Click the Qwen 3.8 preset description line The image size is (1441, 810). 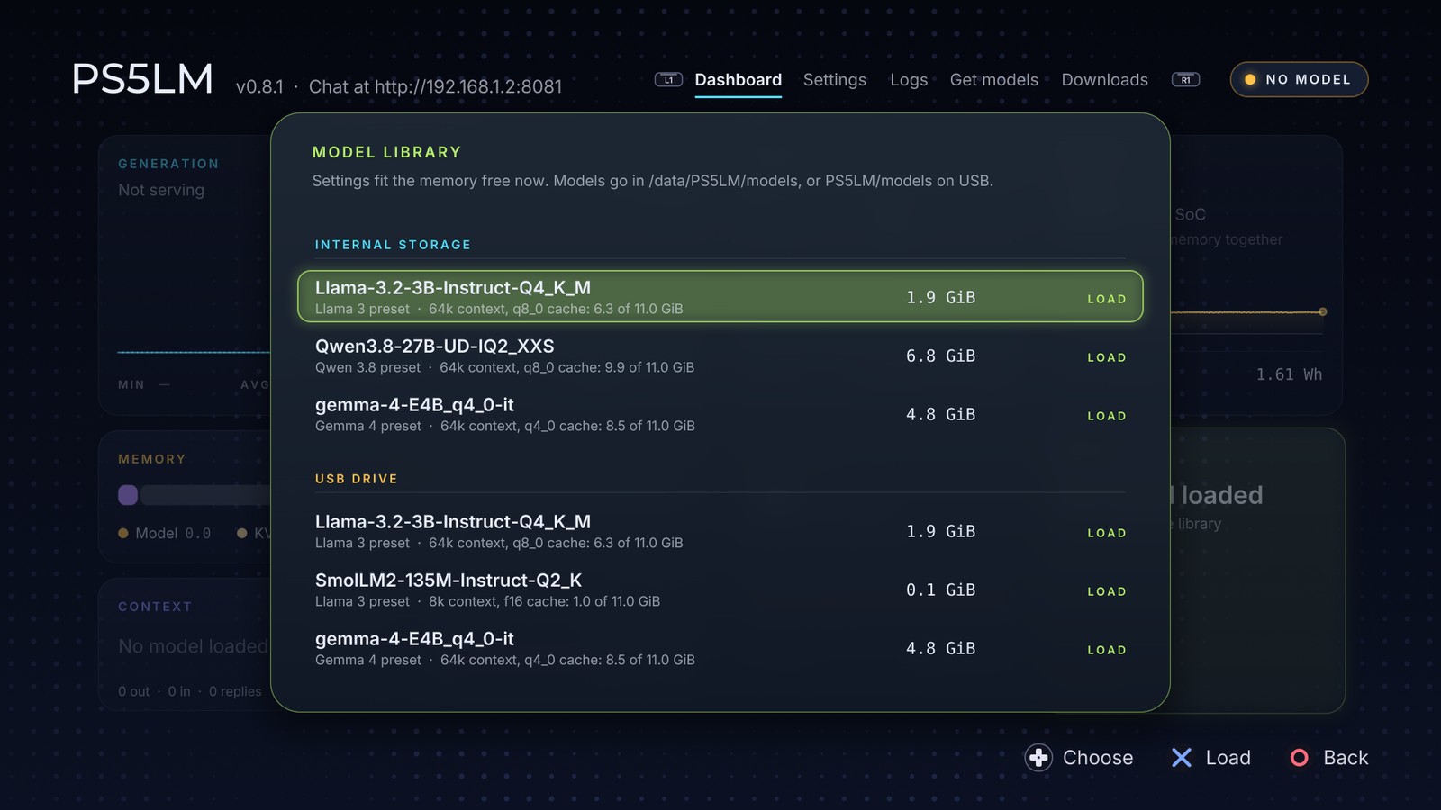(x=504, y=367)
